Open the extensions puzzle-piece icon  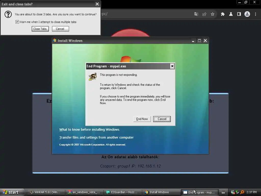(x=223, y=14)
